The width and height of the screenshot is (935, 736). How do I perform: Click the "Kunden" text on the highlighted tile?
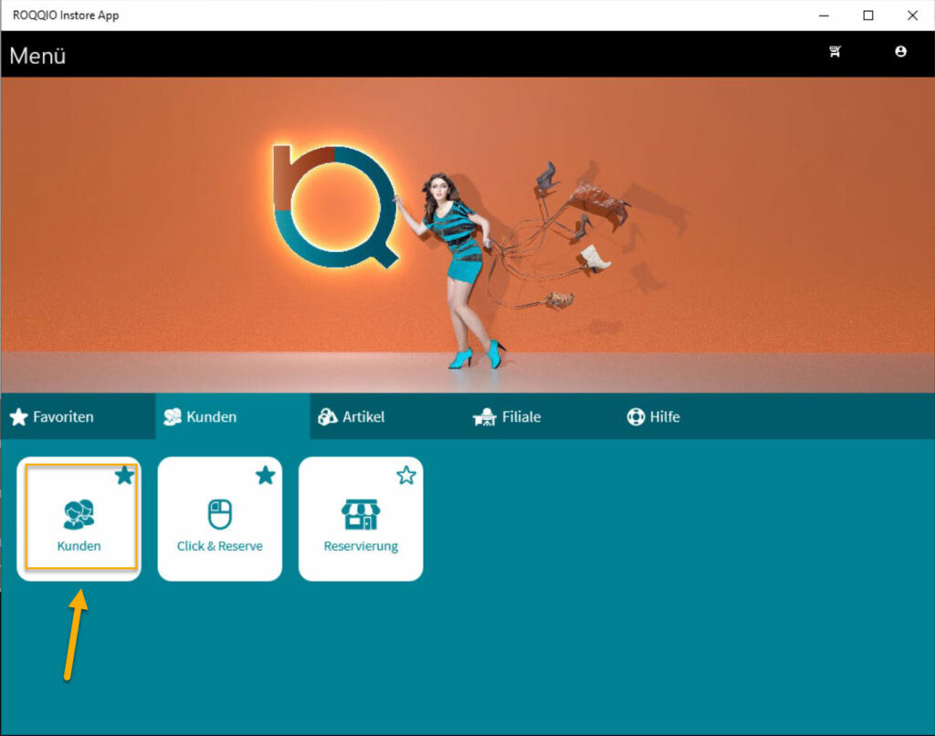[79, 546]
